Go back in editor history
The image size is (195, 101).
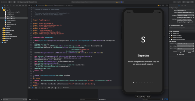click(32, 6)
